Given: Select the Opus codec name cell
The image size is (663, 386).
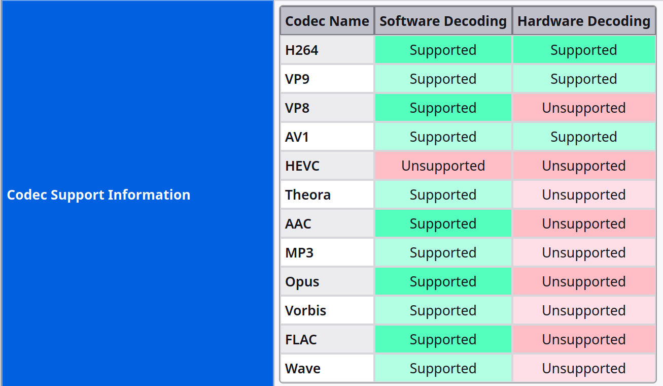Looking at the screenshot, I should (x=327, y=282).
